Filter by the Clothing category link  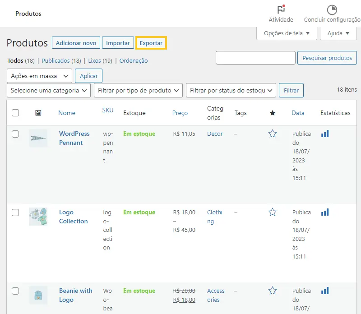click(x=215, y=217)
